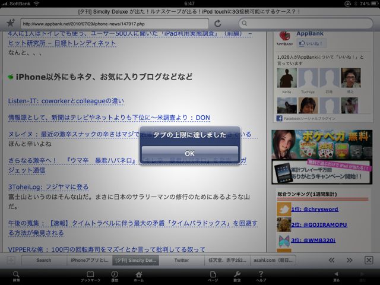Image resolution: width=380 pixels, height=285 pixels.
Task: Tap the battery 74% status indicator
Action: click(x=368, y=4)
